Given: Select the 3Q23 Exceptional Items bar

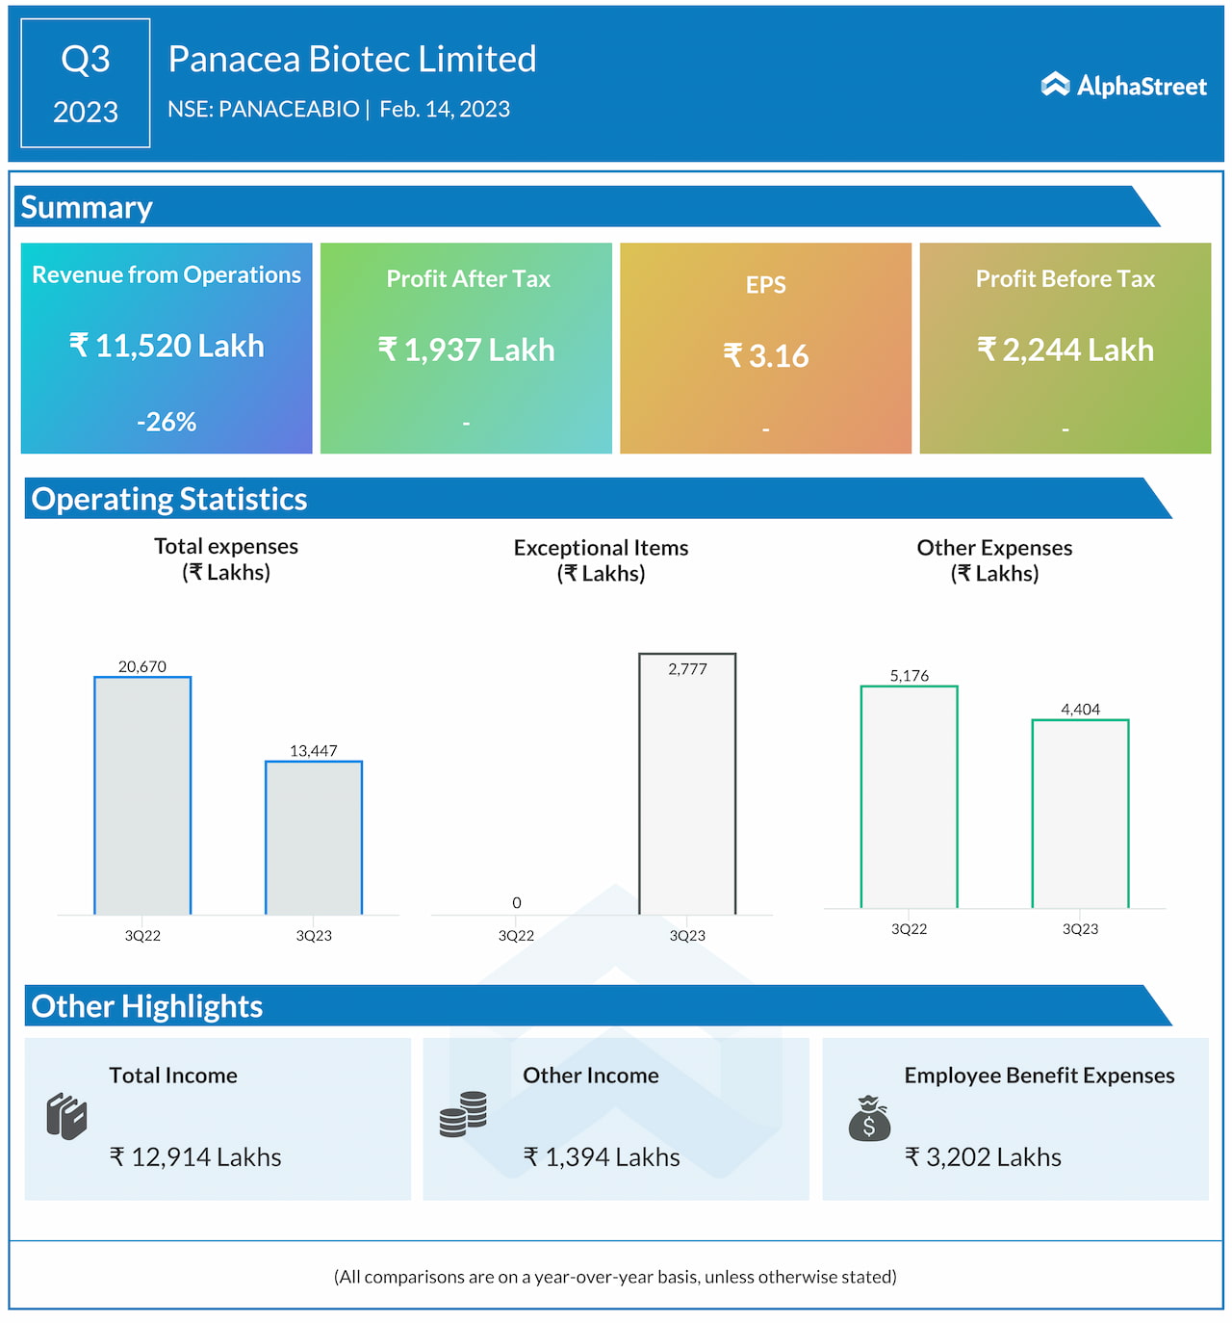Looking at the screenshot, I should click(687, 784).
